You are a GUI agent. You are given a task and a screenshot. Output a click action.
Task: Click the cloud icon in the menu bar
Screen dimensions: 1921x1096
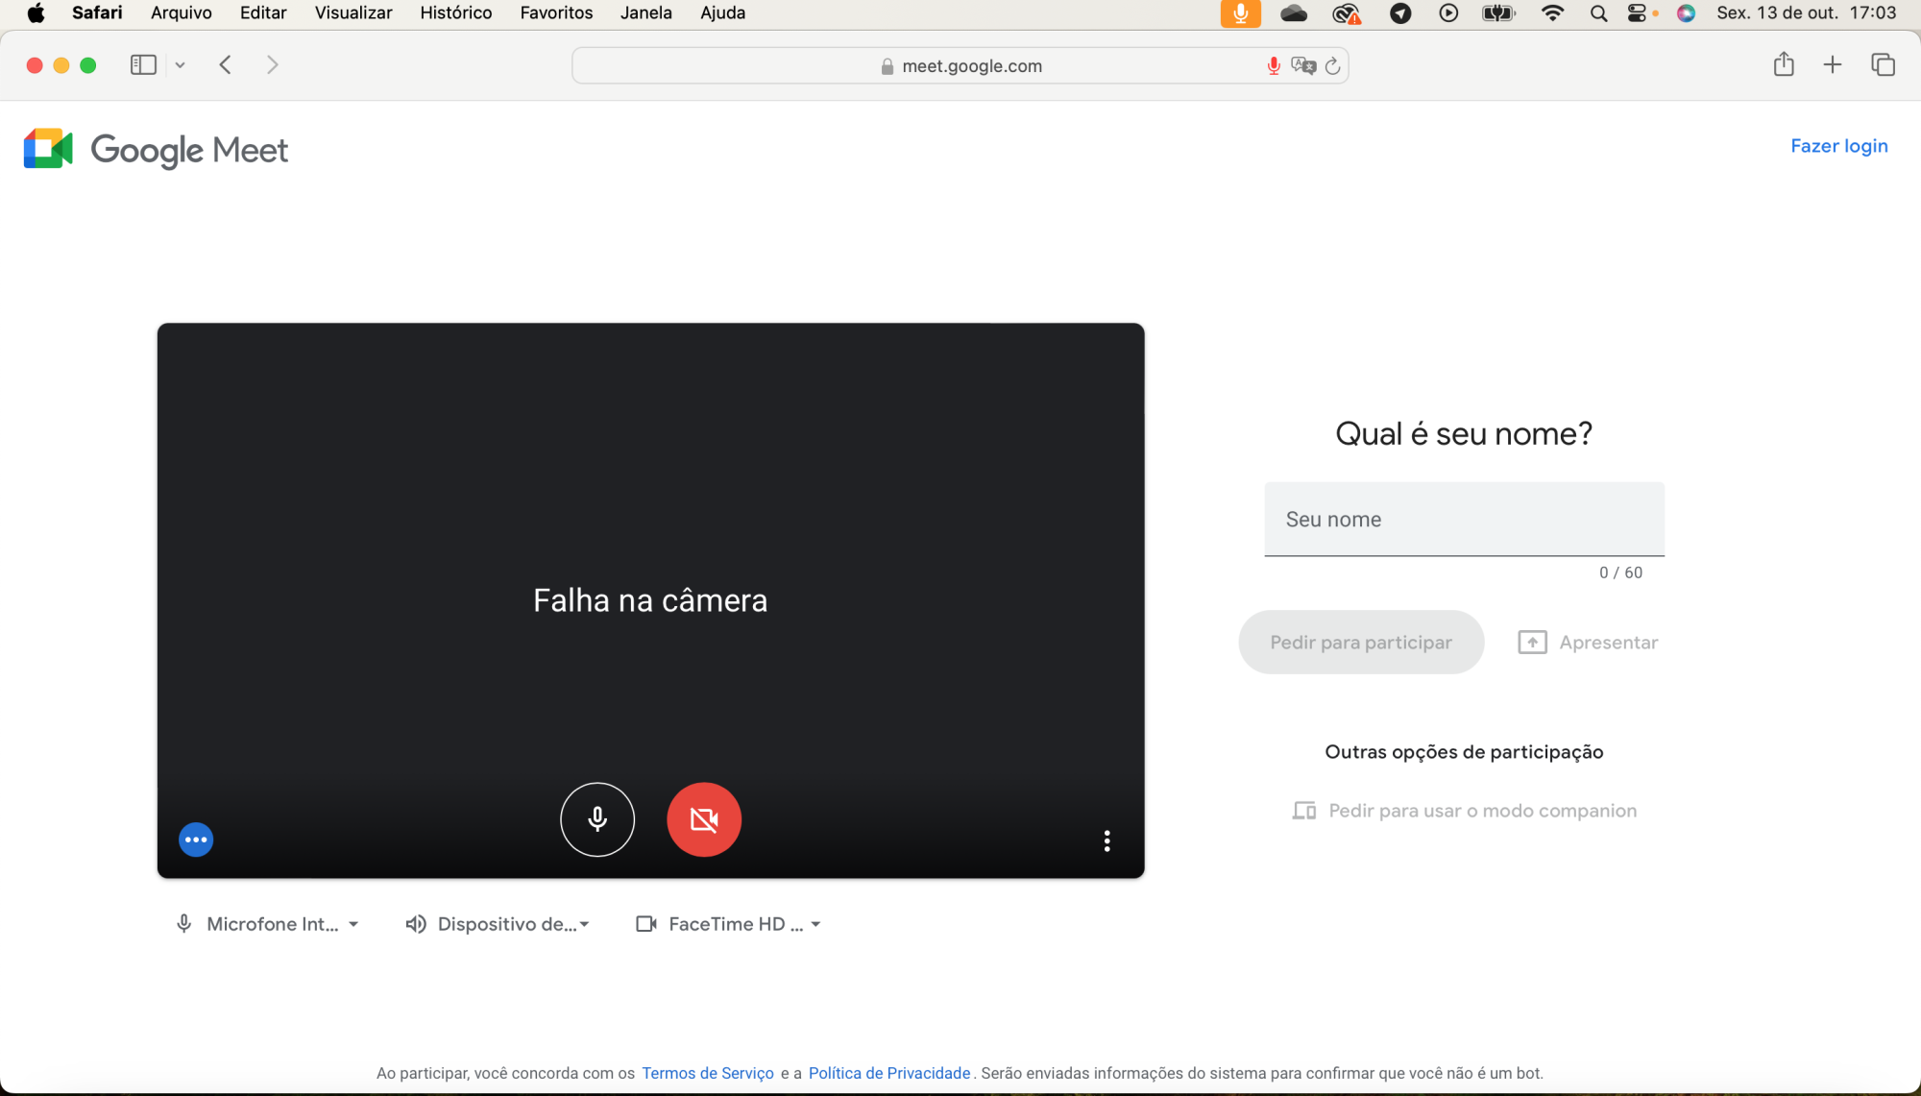pyautogui.click(x=1294, y=13)
